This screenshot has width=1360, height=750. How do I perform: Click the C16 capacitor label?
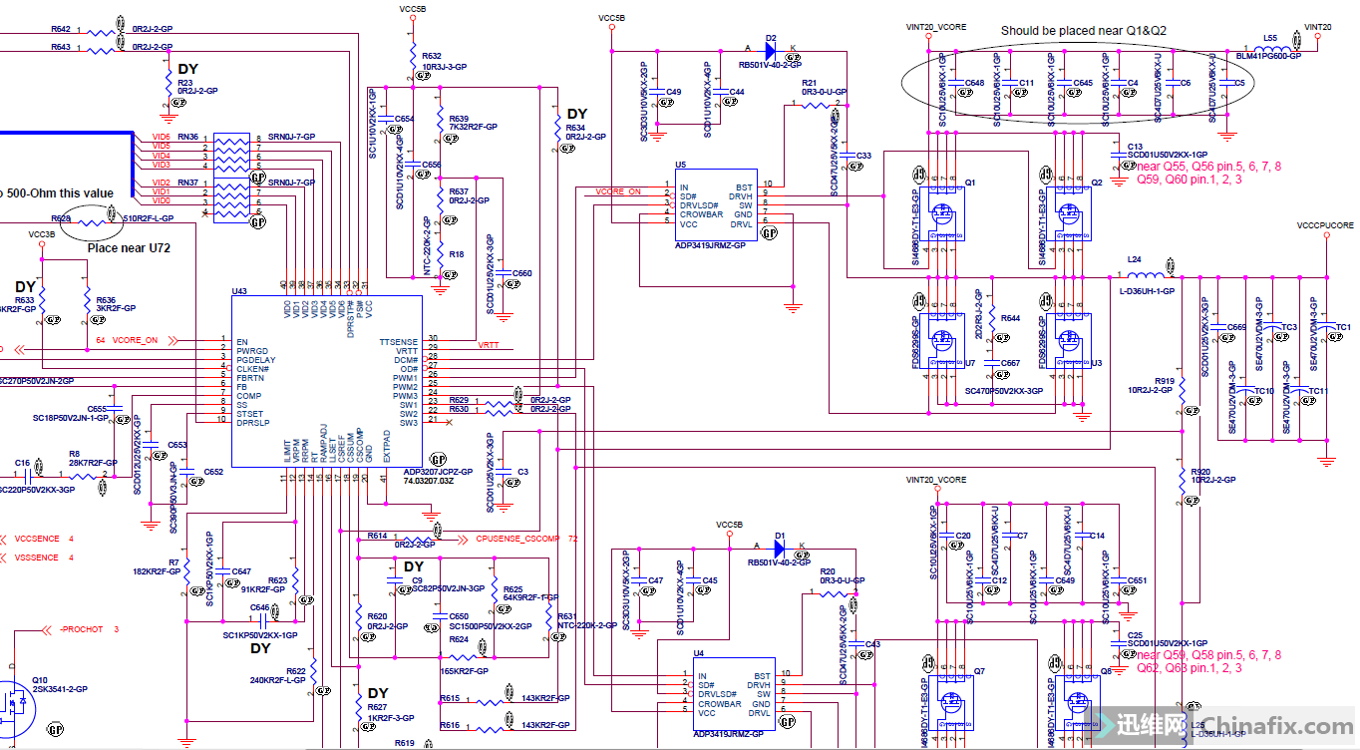[x=23, y=463]
